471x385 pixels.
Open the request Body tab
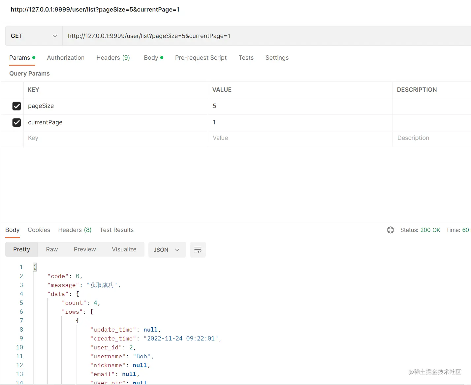pyautogui.click(x=154, y=58)
